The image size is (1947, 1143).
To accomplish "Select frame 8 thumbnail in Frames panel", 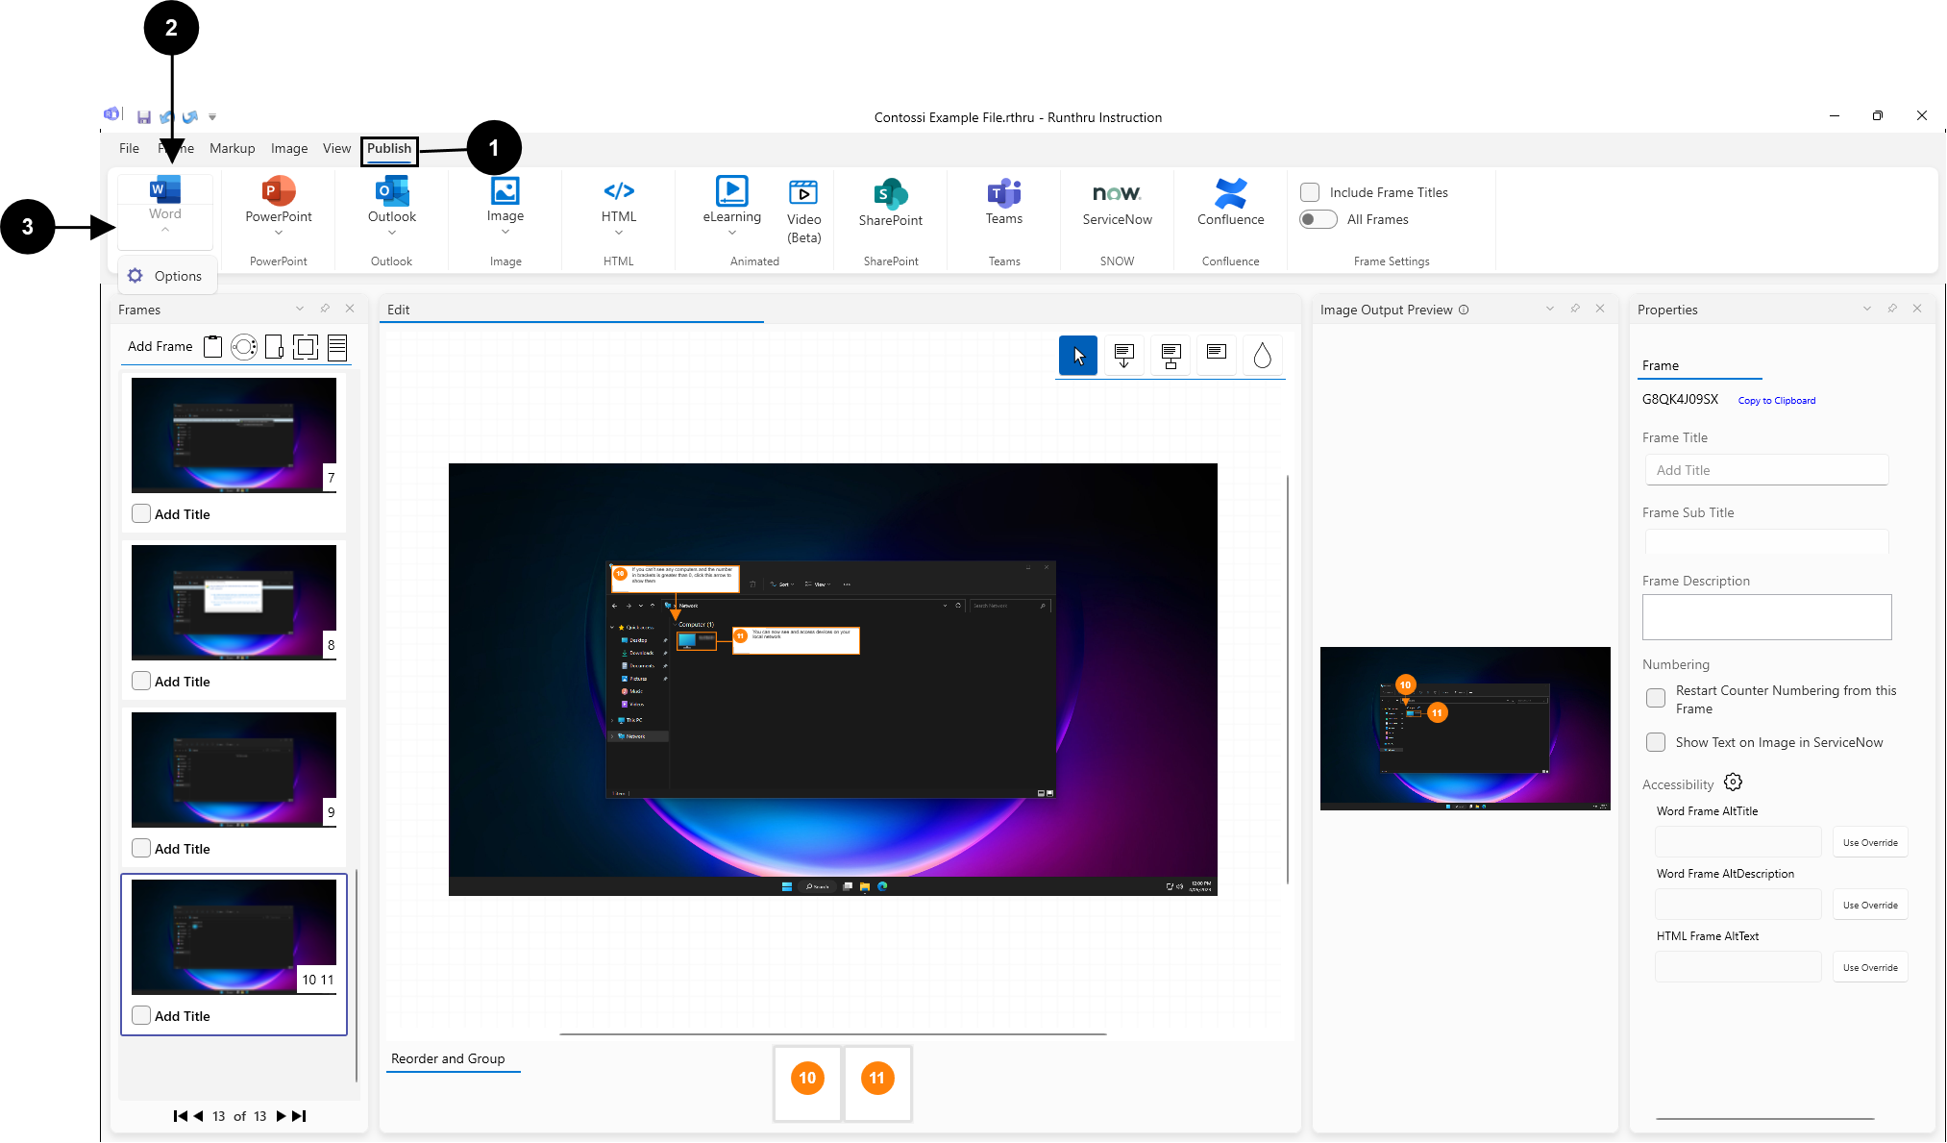I will click(234, 602).
